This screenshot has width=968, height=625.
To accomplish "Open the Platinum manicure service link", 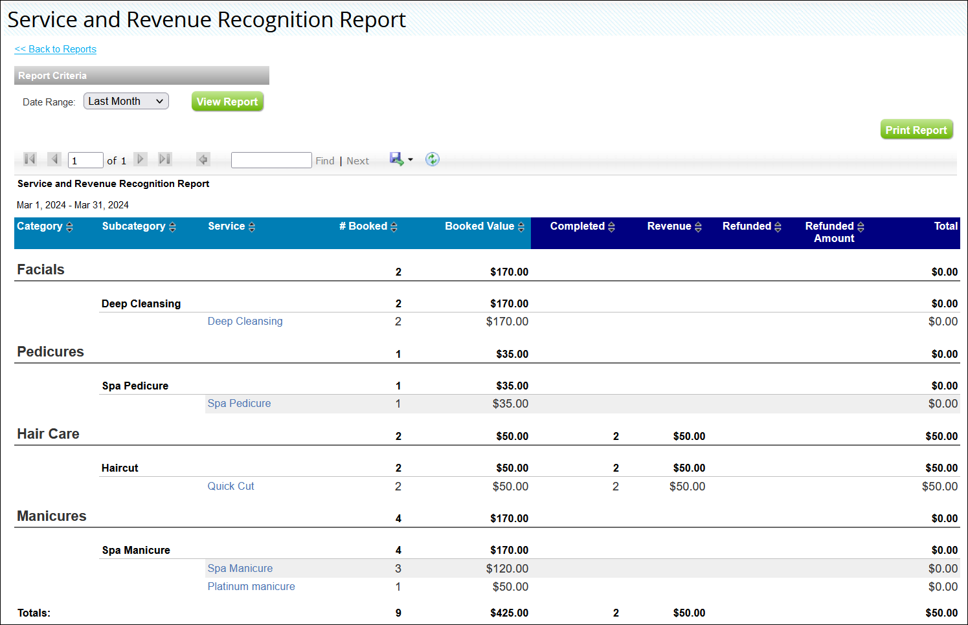I will [x=251, y=587].
